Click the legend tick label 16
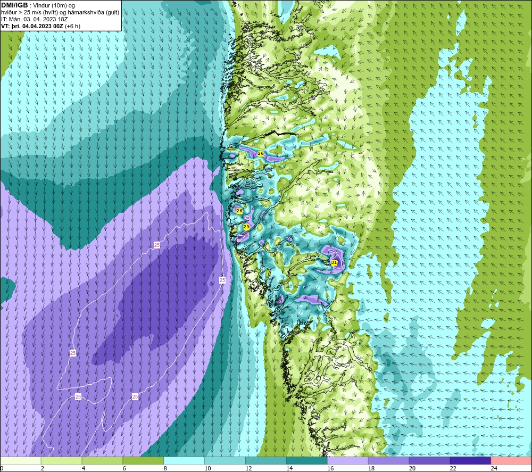 tap(330, 468)
